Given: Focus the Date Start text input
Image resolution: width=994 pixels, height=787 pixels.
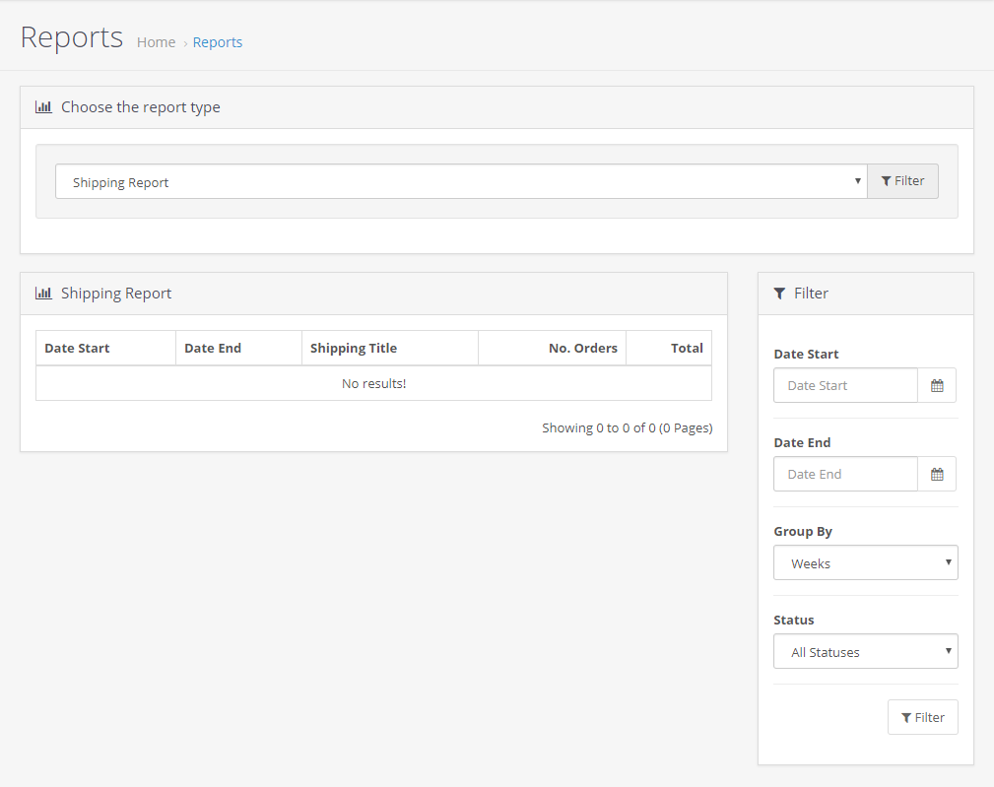Looking at the screenshot, I should coord(845,385).
